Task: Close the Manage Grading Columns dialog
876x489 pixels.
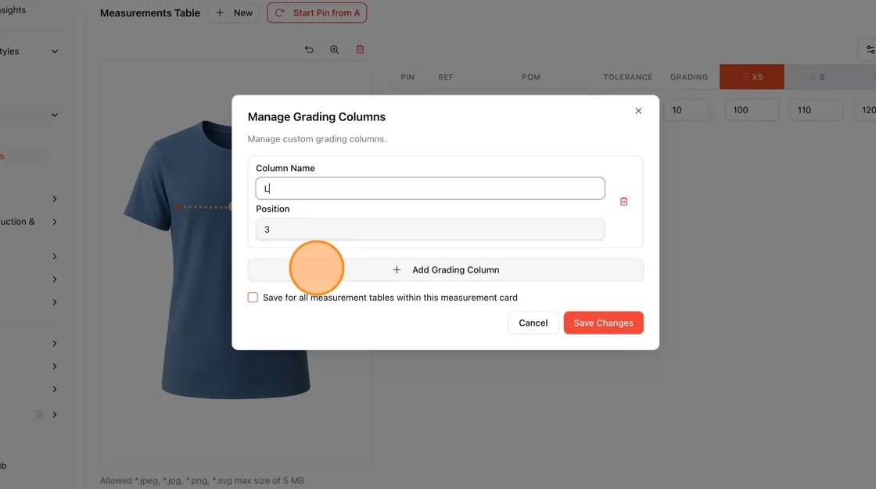Action: tap(638, 111)
